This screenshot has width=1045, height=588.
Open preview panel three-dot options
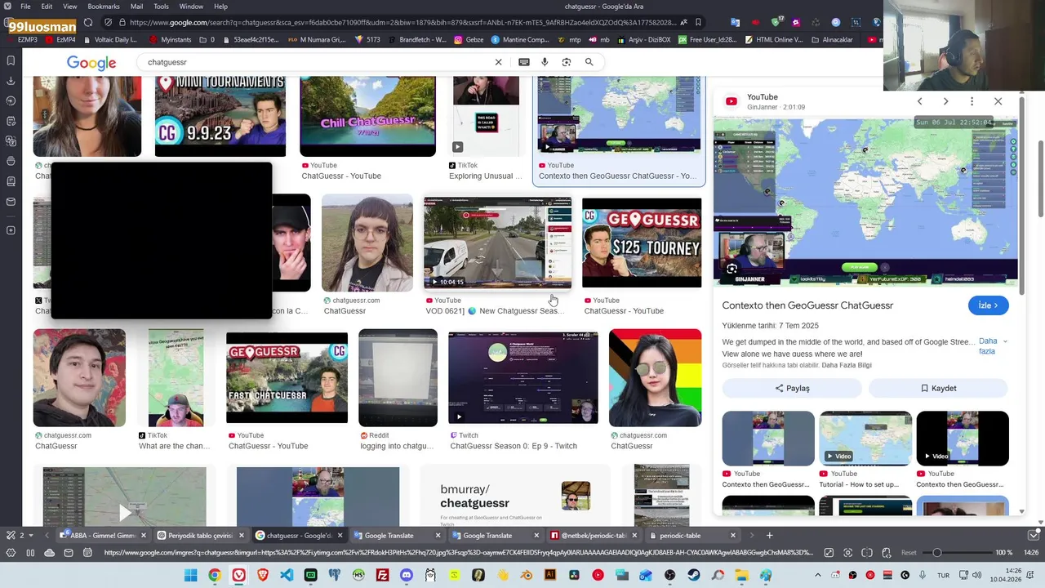click(972, 101)
